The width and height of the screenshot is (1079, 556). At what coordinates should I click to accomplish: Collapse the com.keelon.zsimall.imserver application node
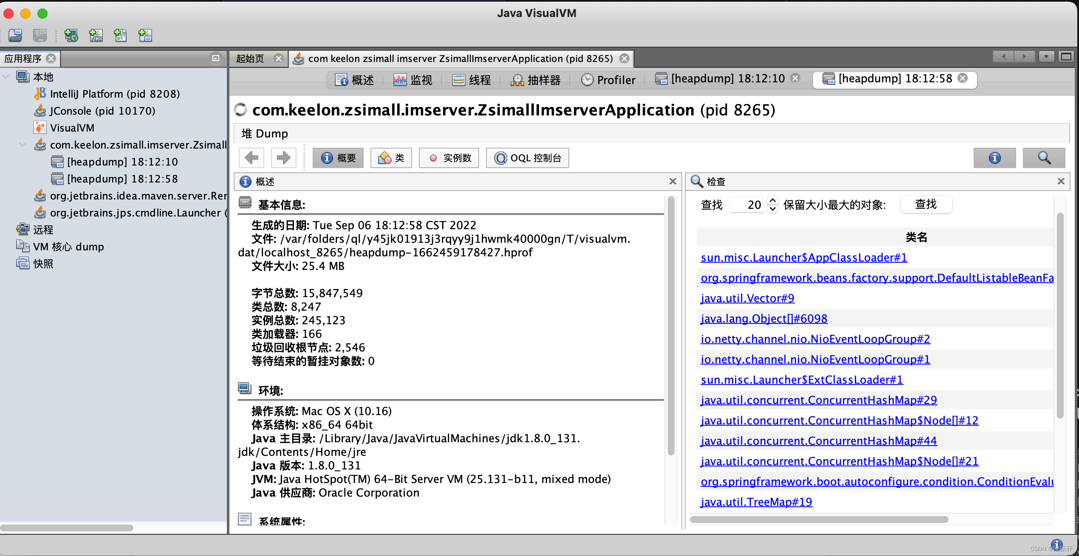click(23, 145)
